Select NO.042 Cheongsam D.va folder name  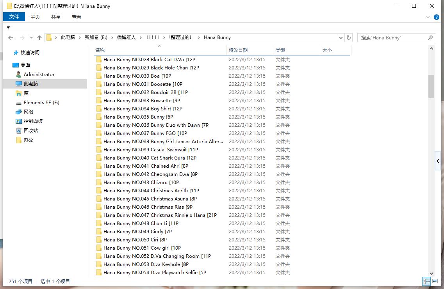coord(151,174)
